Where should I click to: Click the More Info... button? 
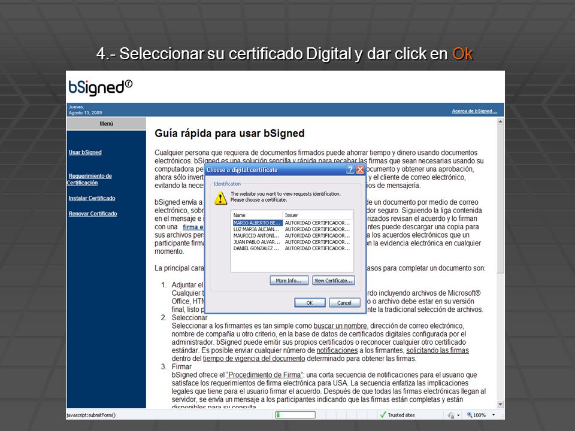click(289, 280)
